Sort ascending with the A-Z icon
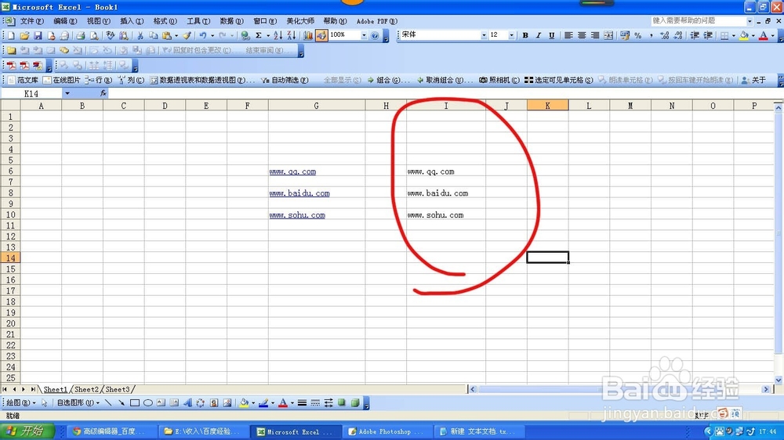784x440 pixels. click(278, 35)
